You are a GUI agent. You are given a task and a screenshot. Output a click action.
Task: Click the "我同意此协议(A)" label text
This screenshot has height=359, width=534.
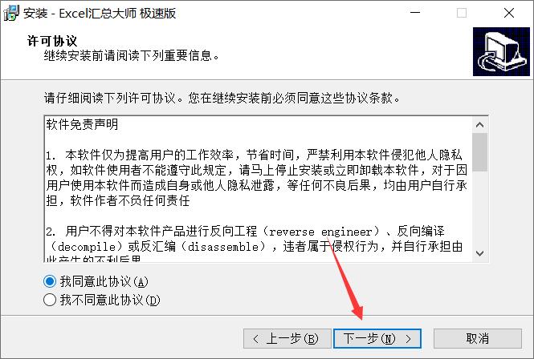104,281
